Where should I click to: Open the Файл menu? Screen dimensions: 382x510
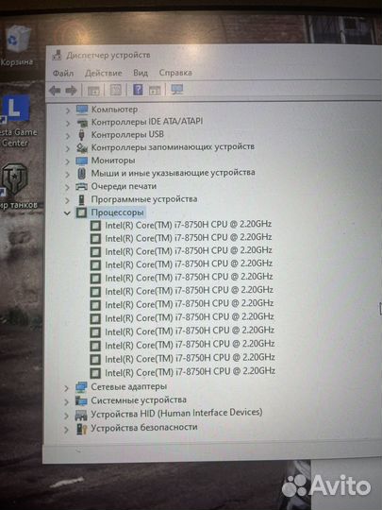[63, 73]
